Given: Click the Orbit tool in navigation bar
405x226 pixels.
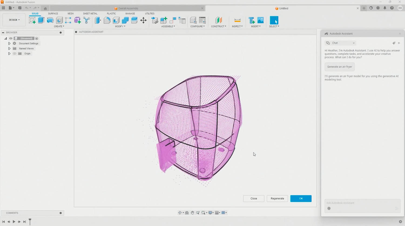Looking at the screenshot, I should point(180,213).
